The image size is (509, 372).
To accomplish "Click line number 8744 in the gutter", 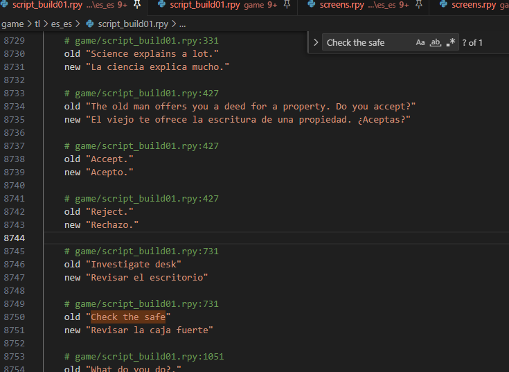I will 15,238.
